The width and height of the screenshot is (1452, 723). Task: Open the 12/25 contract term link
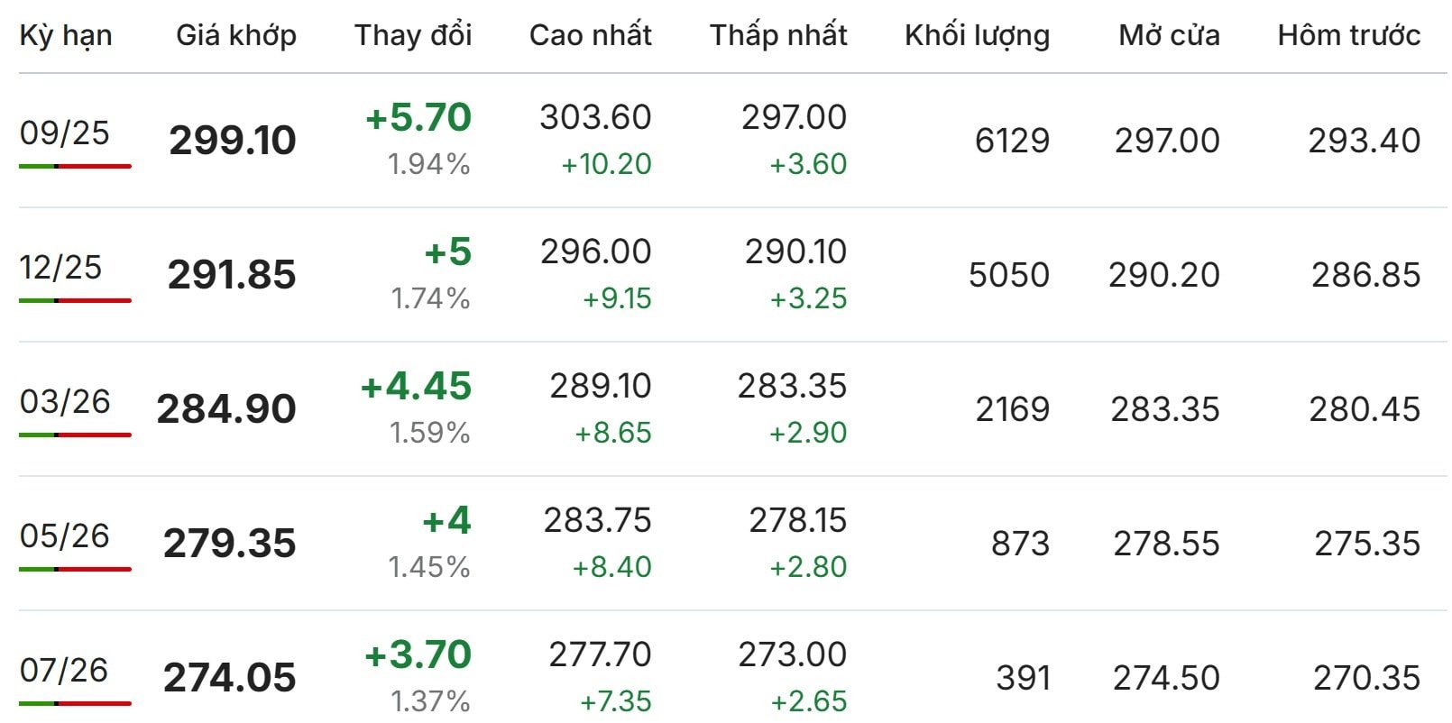[60, 268]
